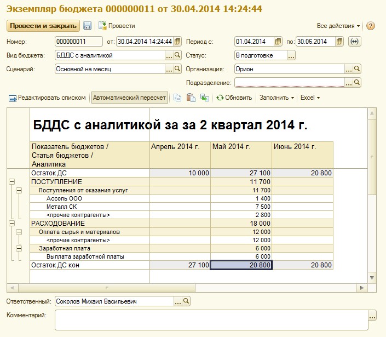The height and width of the screenshot is (337, 386).
Task: Click the vertical scrollbar down arrow
Action: (372, 278)
